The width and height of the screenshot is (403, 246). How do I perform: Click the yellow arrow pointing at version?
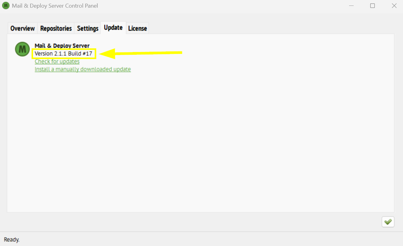(141, 53)
